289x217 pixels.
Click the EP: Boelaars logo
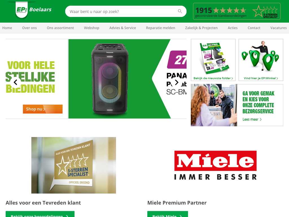click(33, 10)
